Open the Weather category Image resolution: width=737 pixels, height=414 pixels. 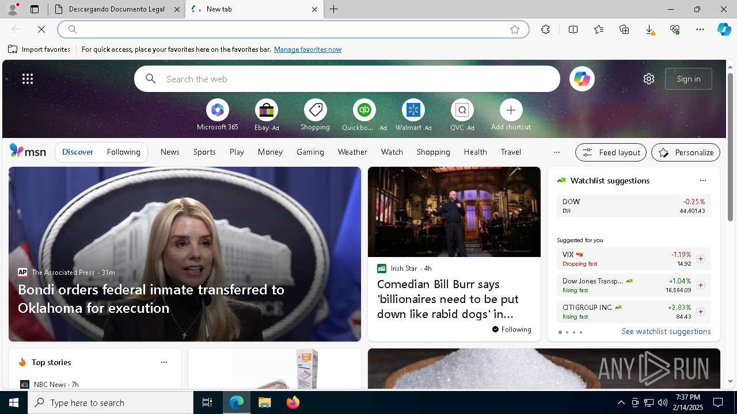tap(352, 152)
